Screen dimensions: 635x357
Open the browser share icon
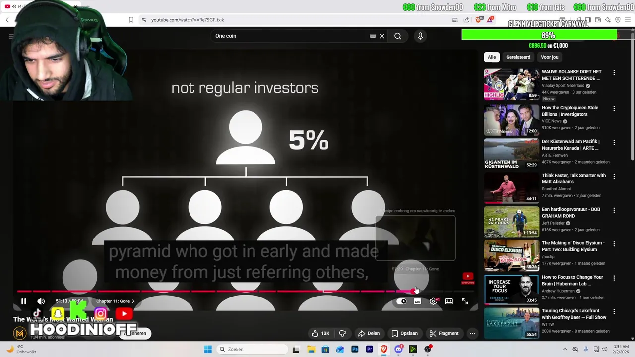coord(466,20)
